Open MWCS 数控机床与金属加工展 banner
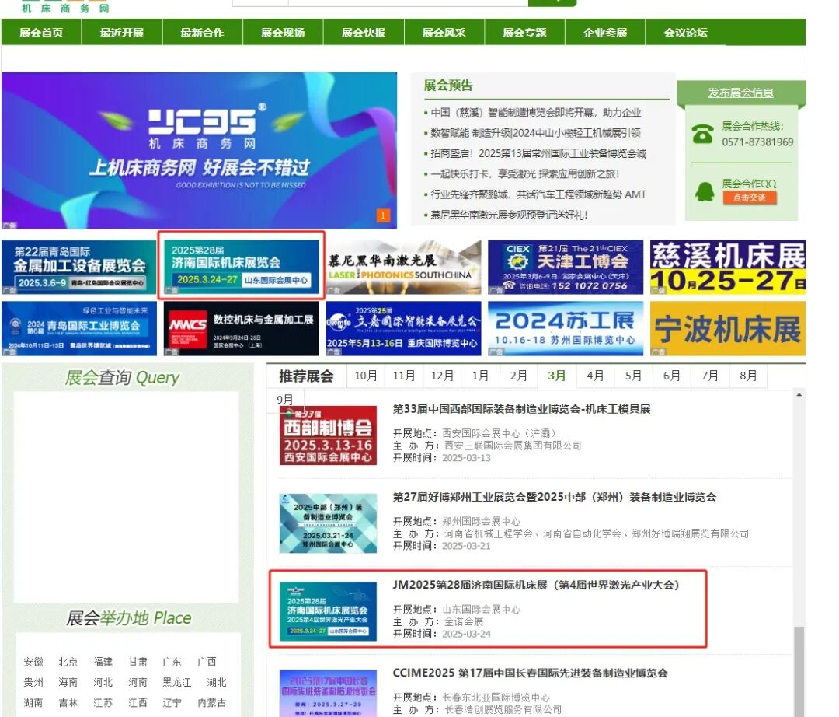This screenshot has width=839, height=717. click(242, 328)
